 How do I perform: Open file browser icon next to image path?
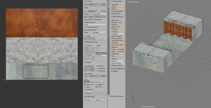click(x=103, y=17)
